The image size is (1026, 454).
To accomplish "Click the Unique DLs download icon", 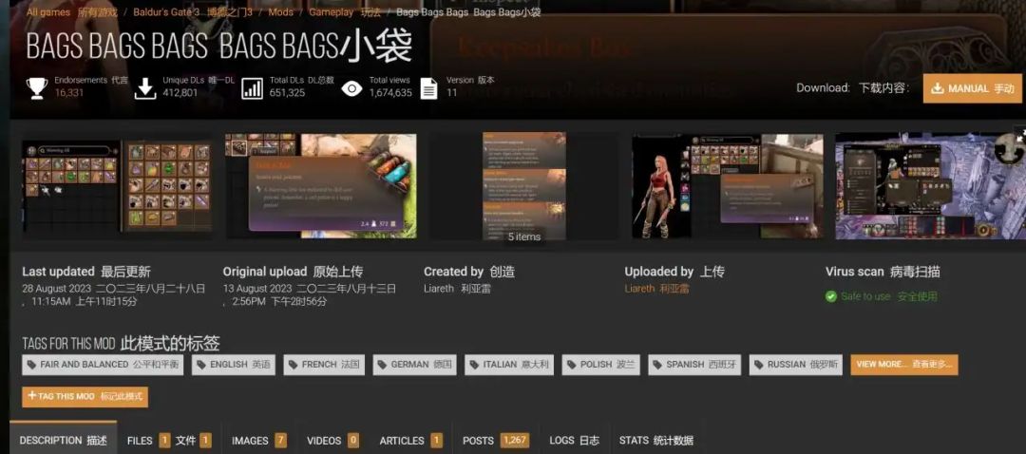I will click(144, 88).
